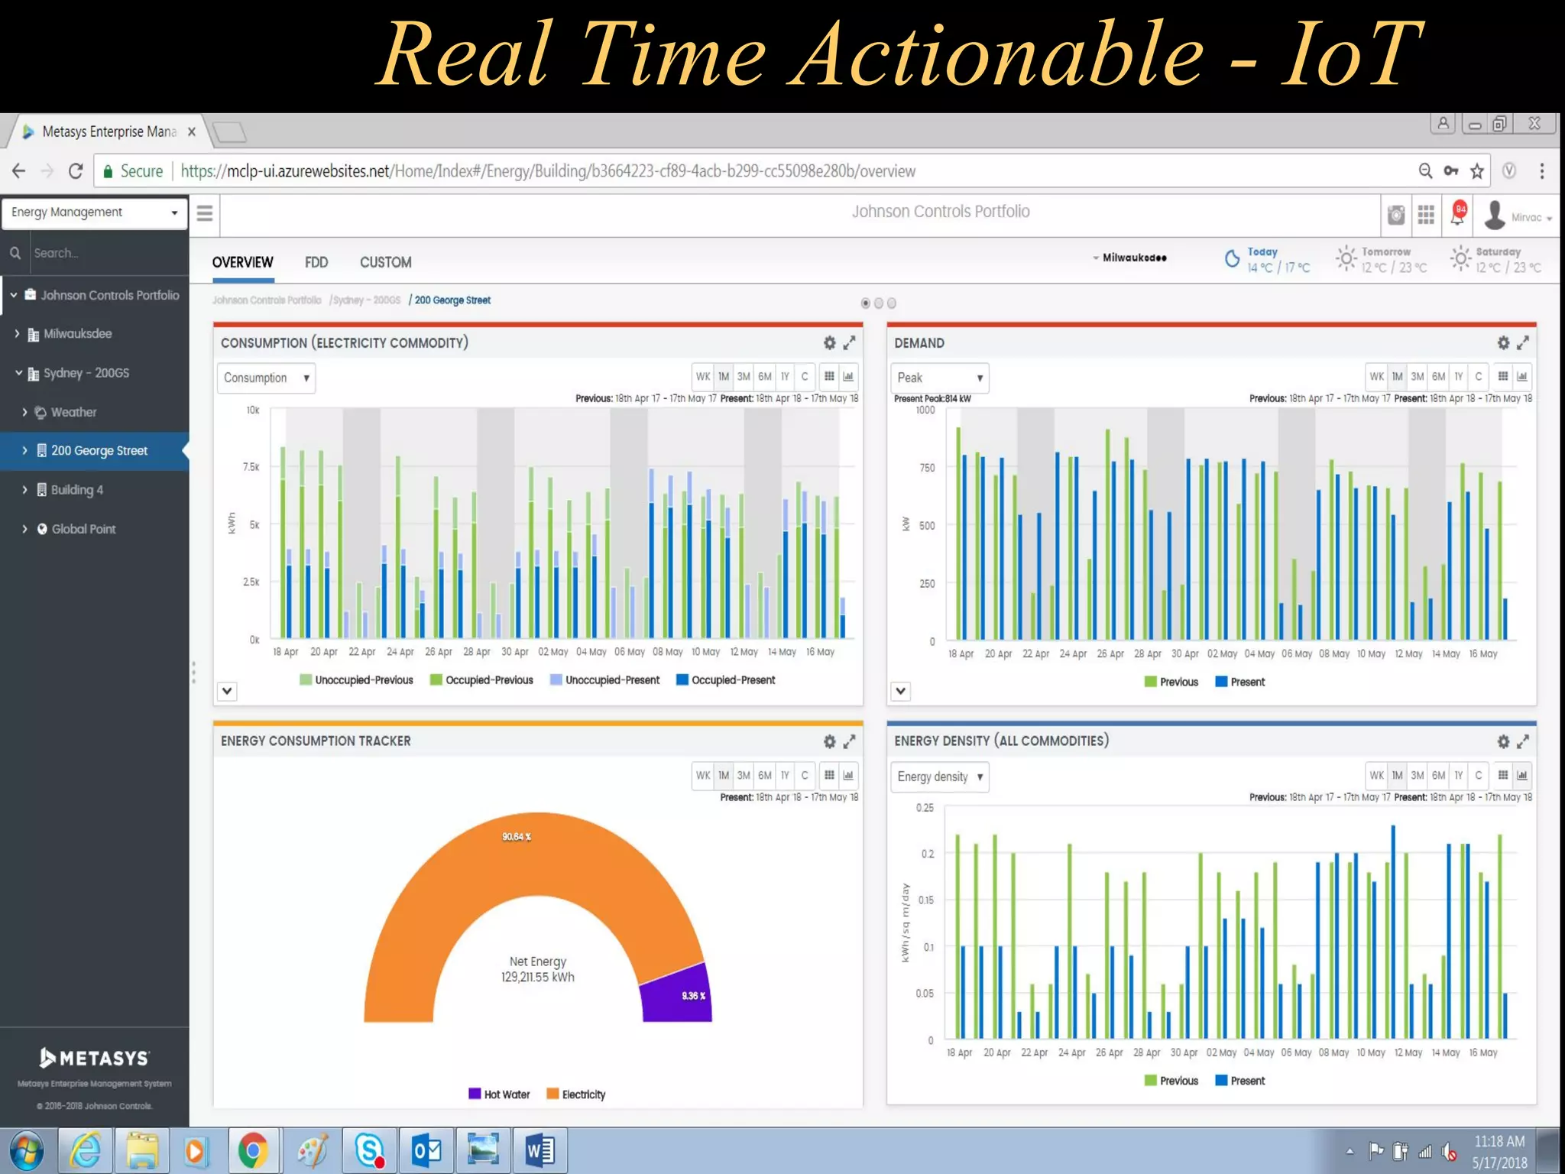Open the Peak demand dropdown
Image resolution: width=1565 pixels, height=1174 pixels.
(x=940, y=378)
